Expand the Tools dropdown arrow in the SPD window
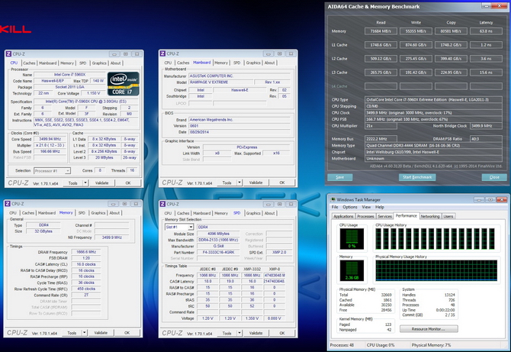Screen dimensions: 511x352 click(239, 333)
